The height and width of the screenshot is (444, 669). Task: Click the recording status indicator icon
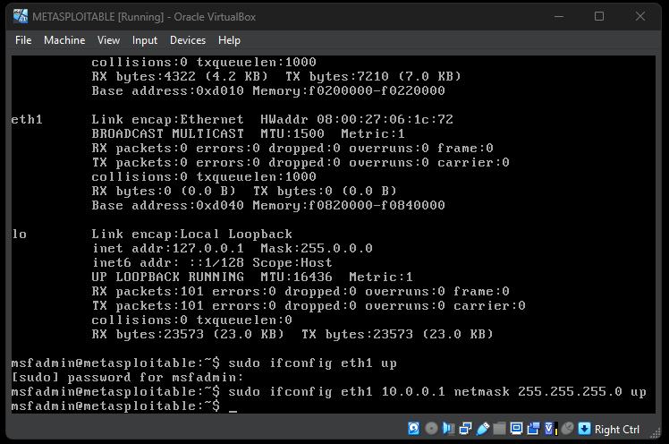(532, 429)
